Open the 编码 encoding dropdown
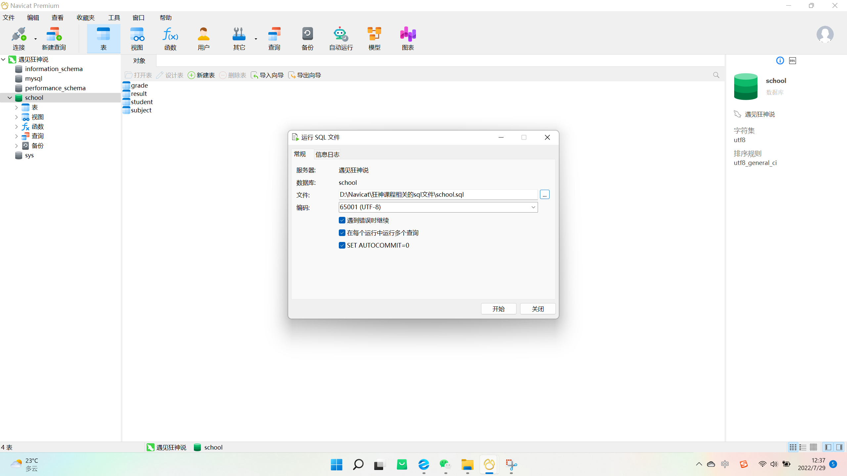Viewport: 847px width, 476px height. point(533,207)
